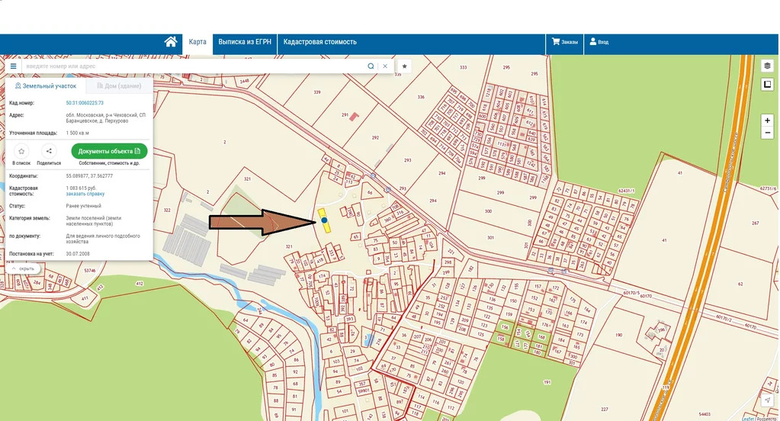Share this land parcel
The height and width of the screenshot is (421, 780).
(49, 151)
